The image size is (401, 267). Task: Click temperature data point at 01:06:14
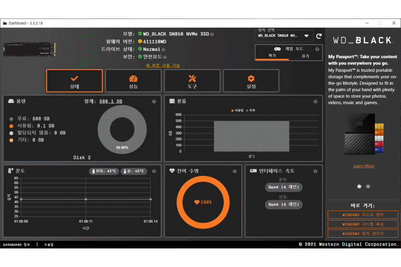(150, 199)
